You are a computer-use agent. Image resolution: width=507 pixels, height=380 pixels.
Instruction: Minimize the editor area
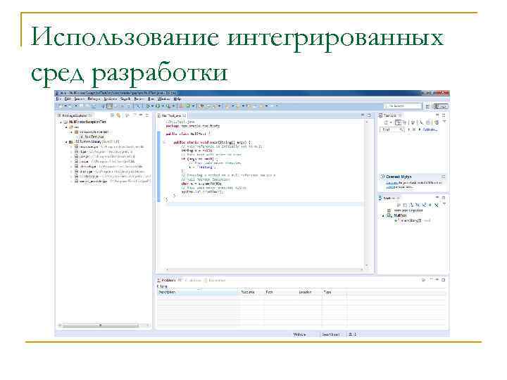[x=362, y=115]
